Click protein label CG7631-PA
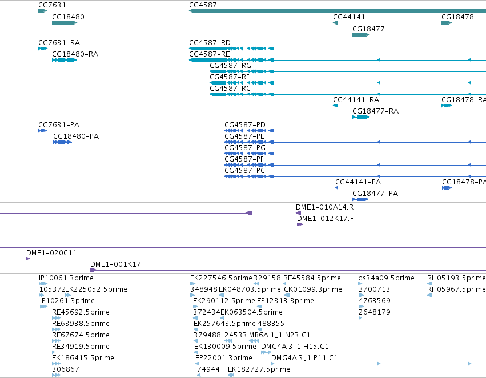Viewport: 486px width, 378px height. [x=59, y=125]
